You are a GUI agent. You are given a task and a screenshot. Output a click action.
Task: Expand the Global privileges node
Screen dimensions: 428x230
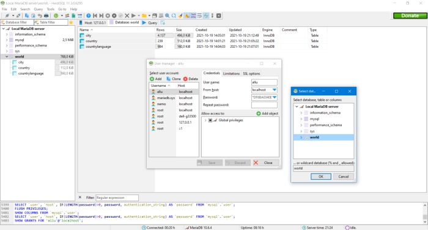pos(205,120)
